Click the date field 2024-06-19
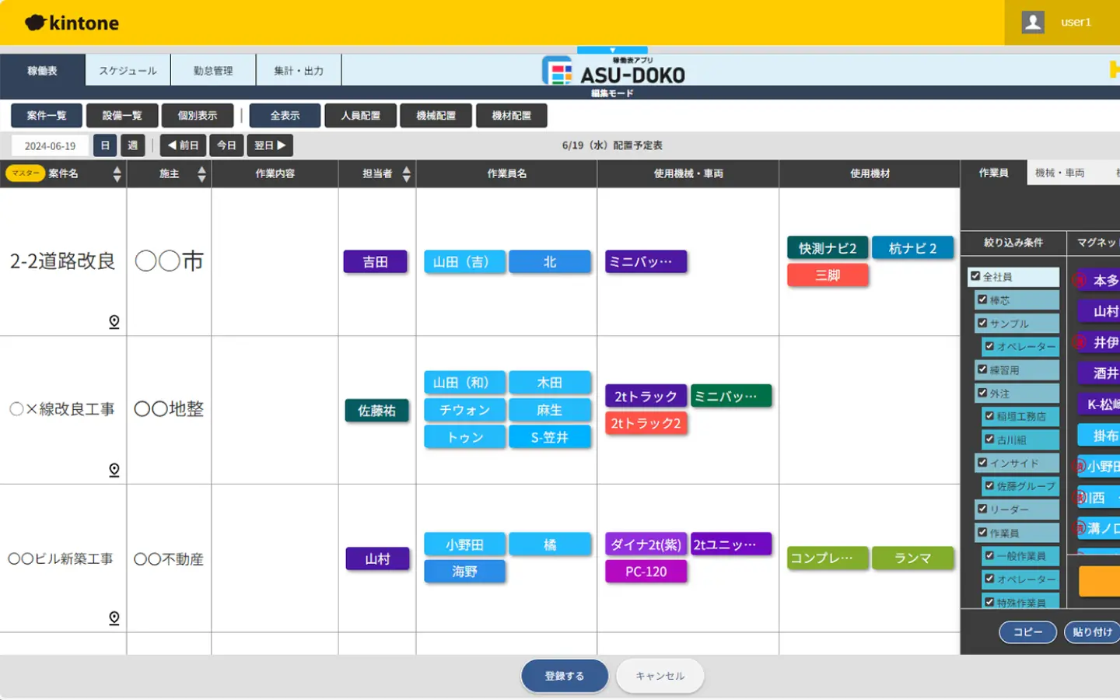 coord(51,145)
